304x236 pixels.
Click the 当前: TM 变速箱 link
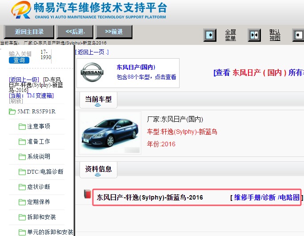coord(31,96)
